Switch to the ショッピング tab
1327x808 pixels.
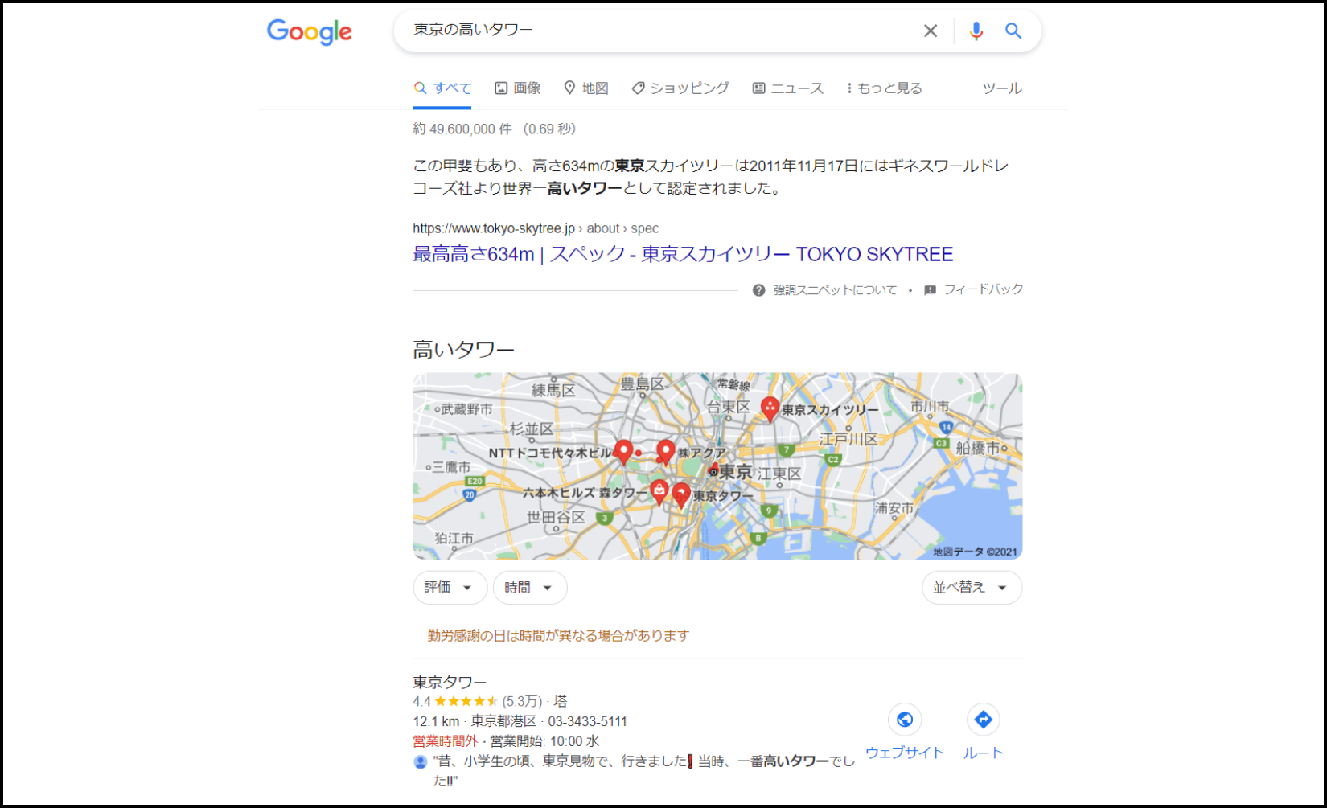pos(680,88)
